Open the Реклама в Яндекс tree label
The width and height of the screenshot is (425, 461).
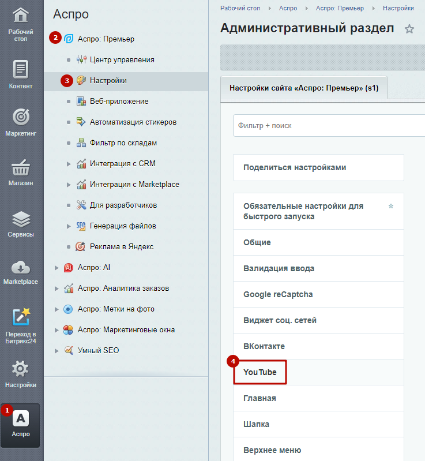(x=122, y=247)
